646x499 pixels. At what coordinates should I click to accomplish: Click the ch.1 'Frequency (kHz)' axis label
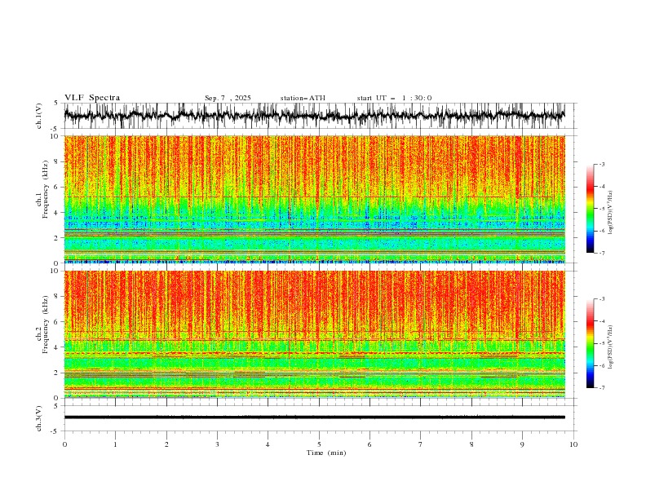pos(45,189)
